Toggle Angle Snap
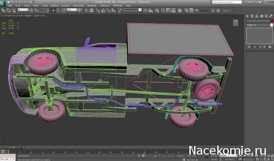 click(x=103, y=11)
